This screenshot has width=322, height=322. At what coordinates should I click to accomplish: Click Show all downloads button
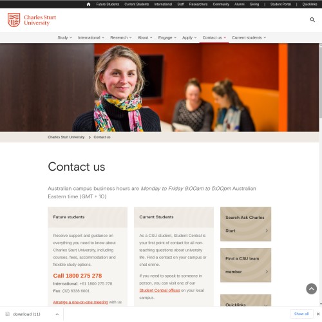click(x=301, y=314)
